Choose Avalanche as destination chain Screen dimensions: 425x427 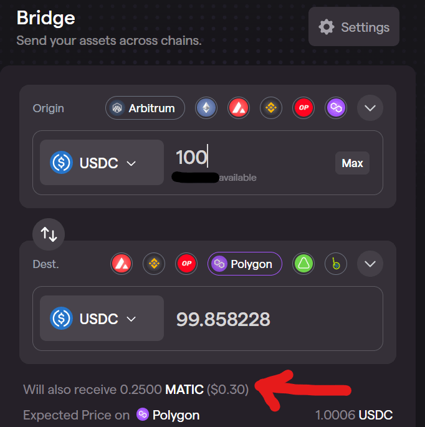tap(122, 264)
